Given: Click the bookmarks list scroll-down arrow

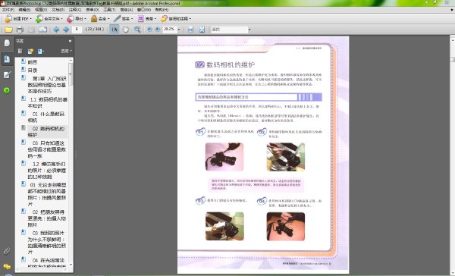Looking at the screenshot, I should tap(71, 265).
